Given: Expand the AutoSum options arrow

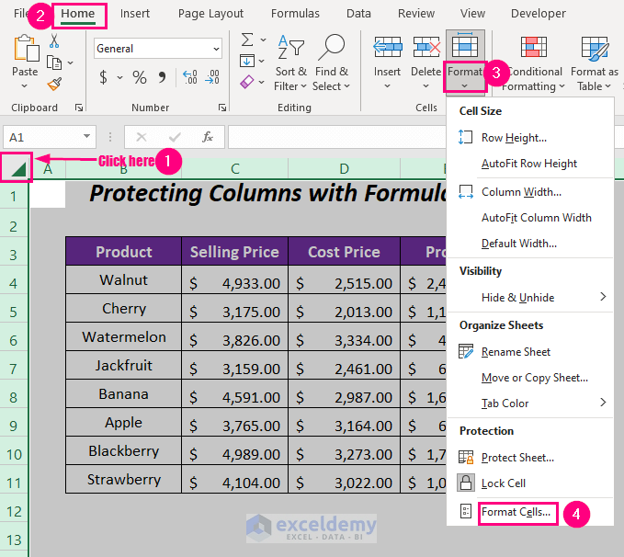Looking at the screenshot, I should point(263,40).
